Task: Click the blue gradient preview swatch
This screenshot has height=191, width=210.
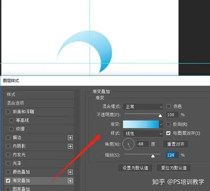Action: click(x=141, y=124)
